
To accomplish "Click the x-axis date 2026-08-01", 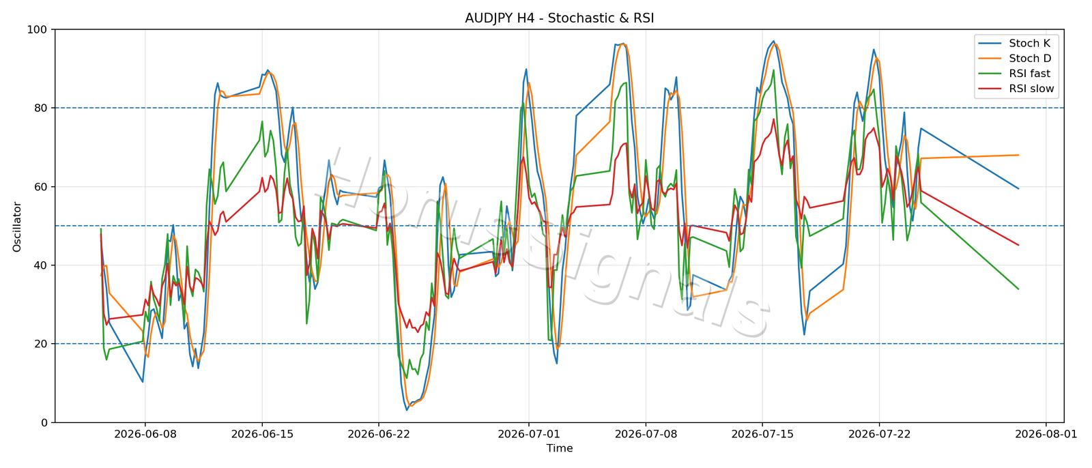I will [x=1046, y=433].
